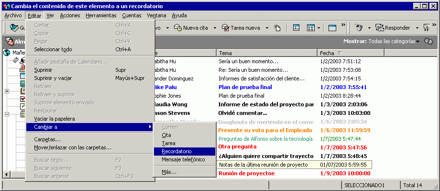Sort by the Fecha column header
Image resolution: width=440 pixels, height=191 pixels.
click(x=351, y=53)
